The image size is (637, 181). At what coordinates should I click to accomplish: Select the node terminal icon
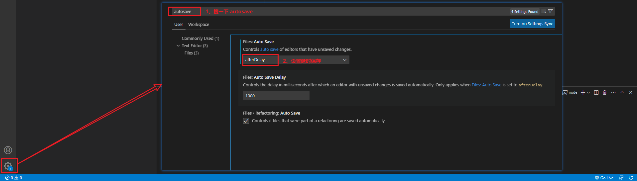coord(565,93)
